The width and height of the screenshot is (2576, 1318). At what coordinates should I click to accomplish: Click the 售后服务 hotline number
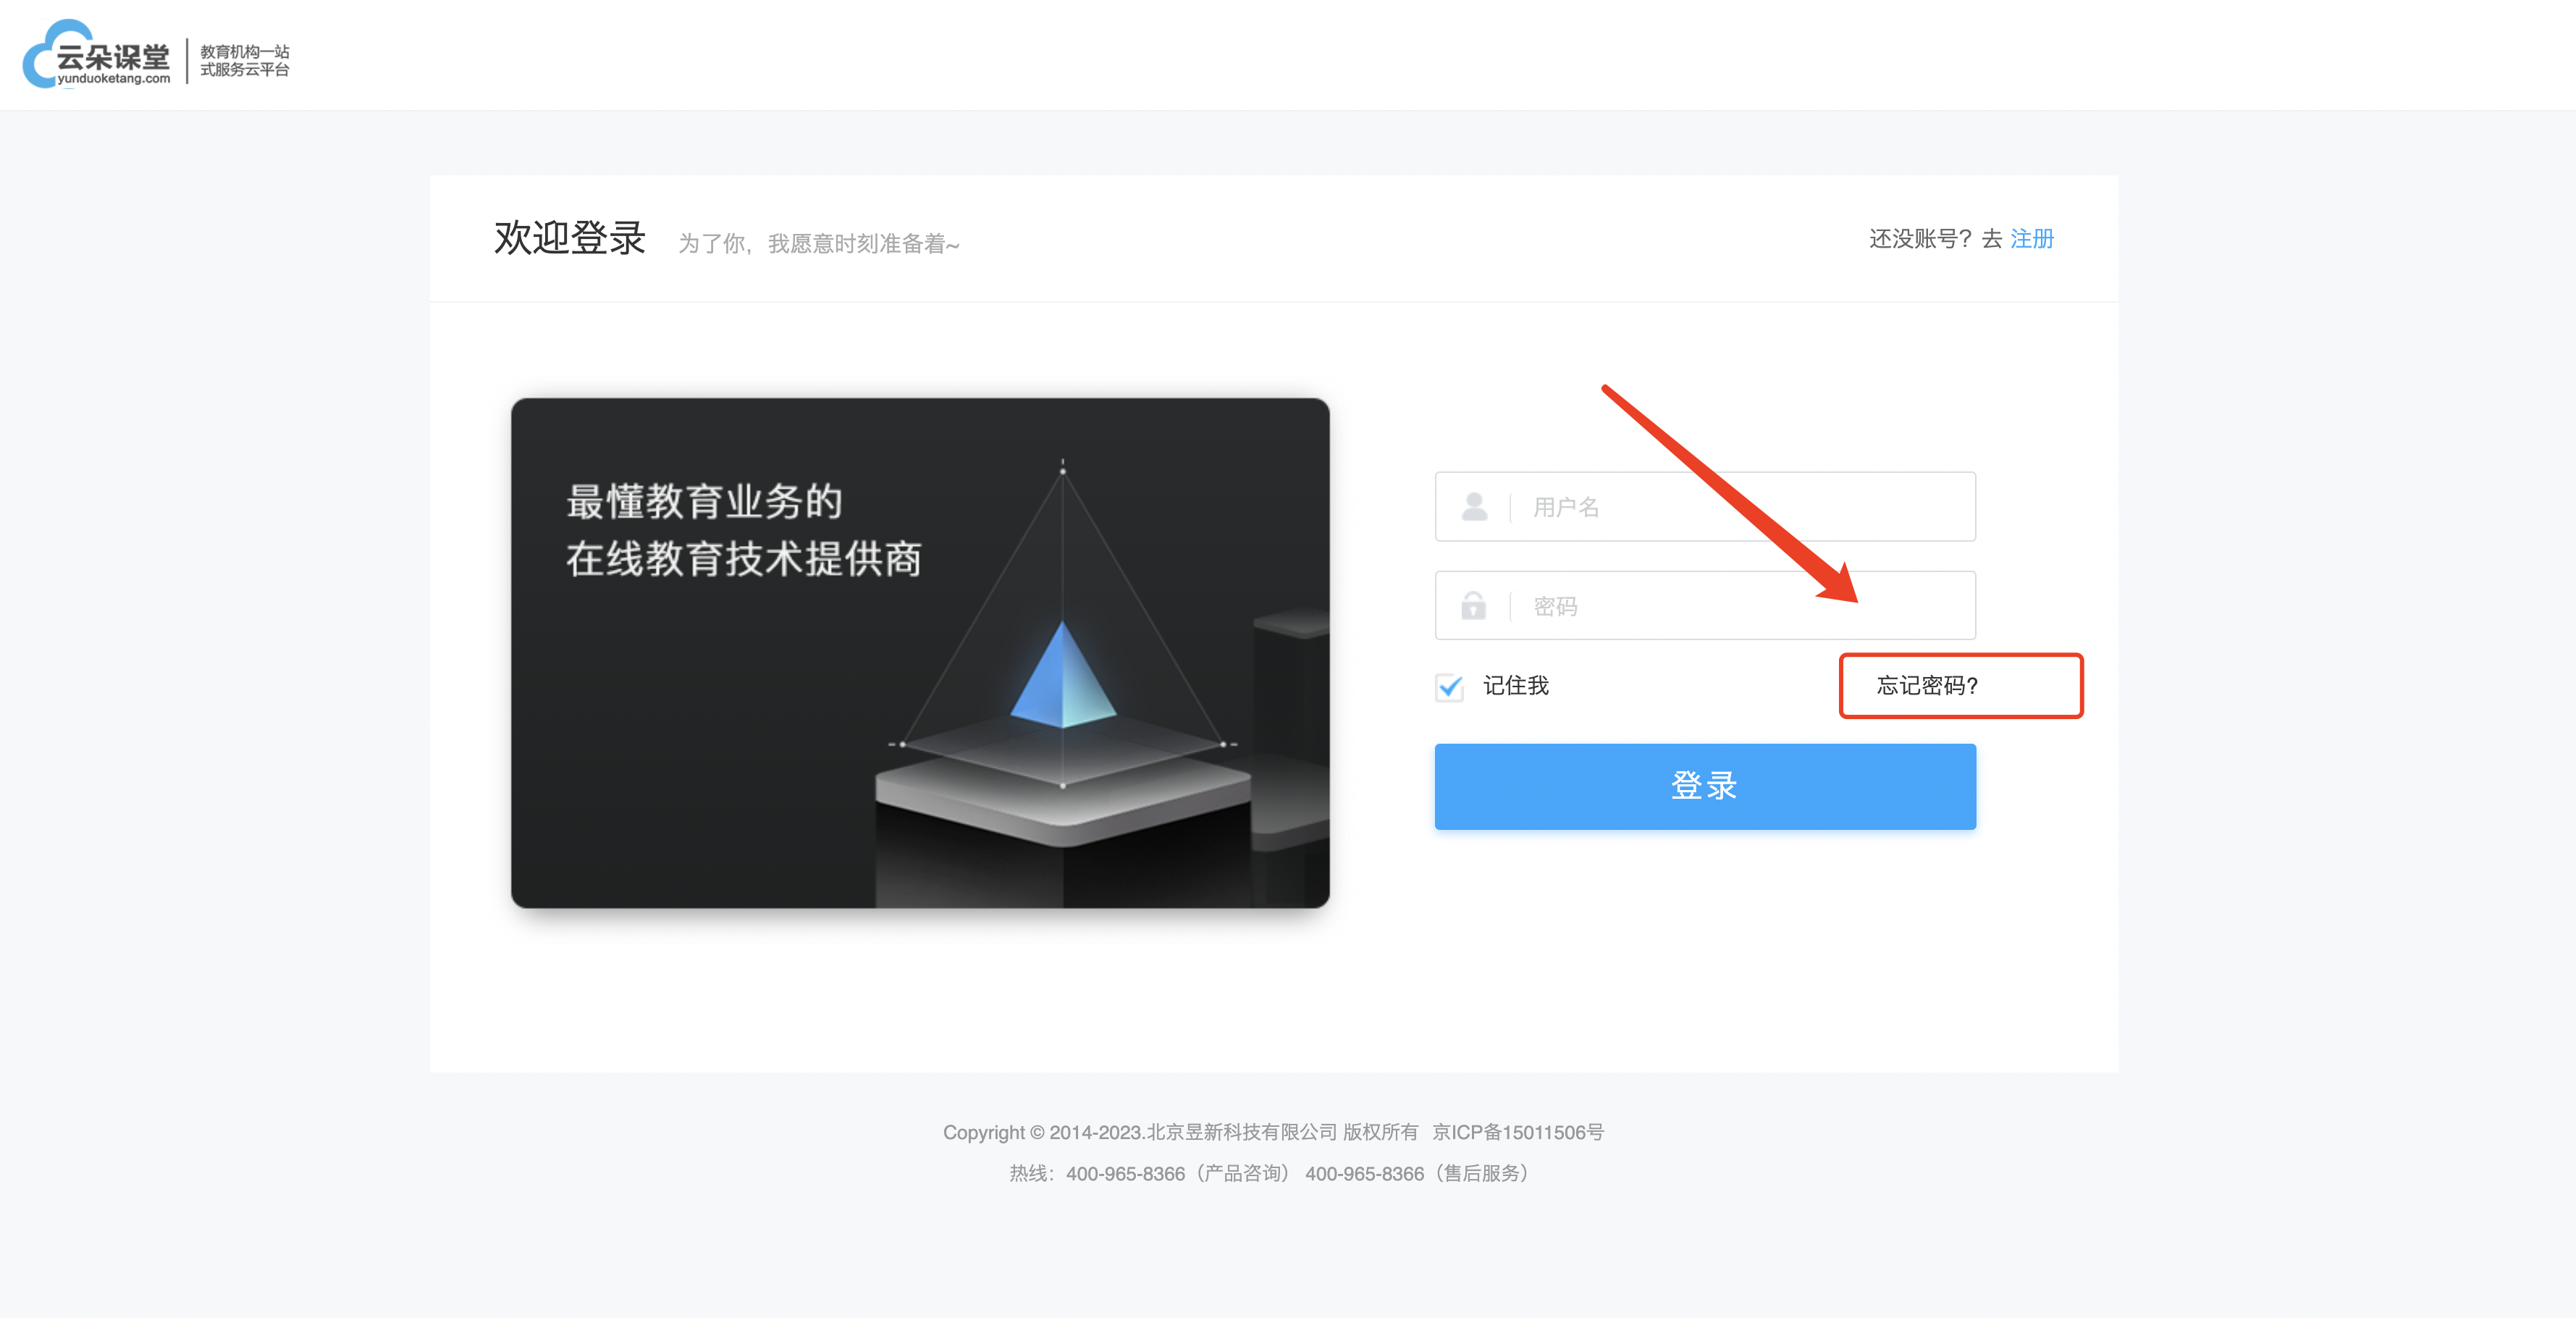click(1364, 1174)
